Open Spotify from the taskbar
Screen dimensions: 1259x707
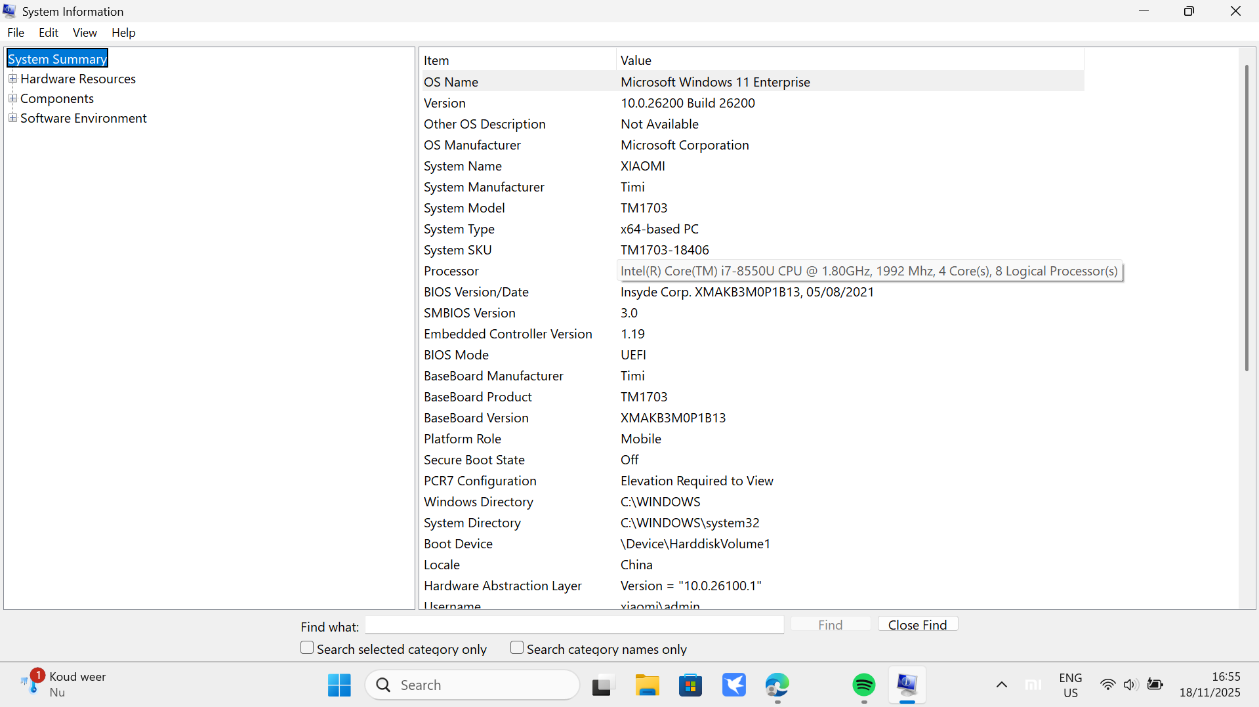tap(864, 685)
